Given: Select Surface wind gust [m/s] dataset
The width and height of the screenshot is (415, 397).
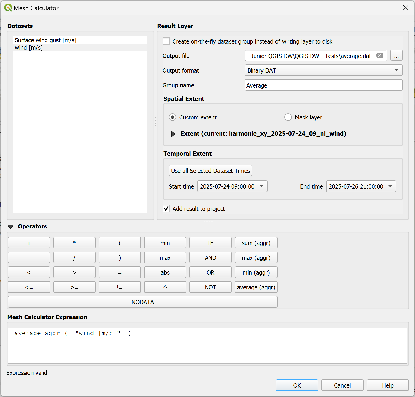Looking at the screenshot, I should click(46, 40).
